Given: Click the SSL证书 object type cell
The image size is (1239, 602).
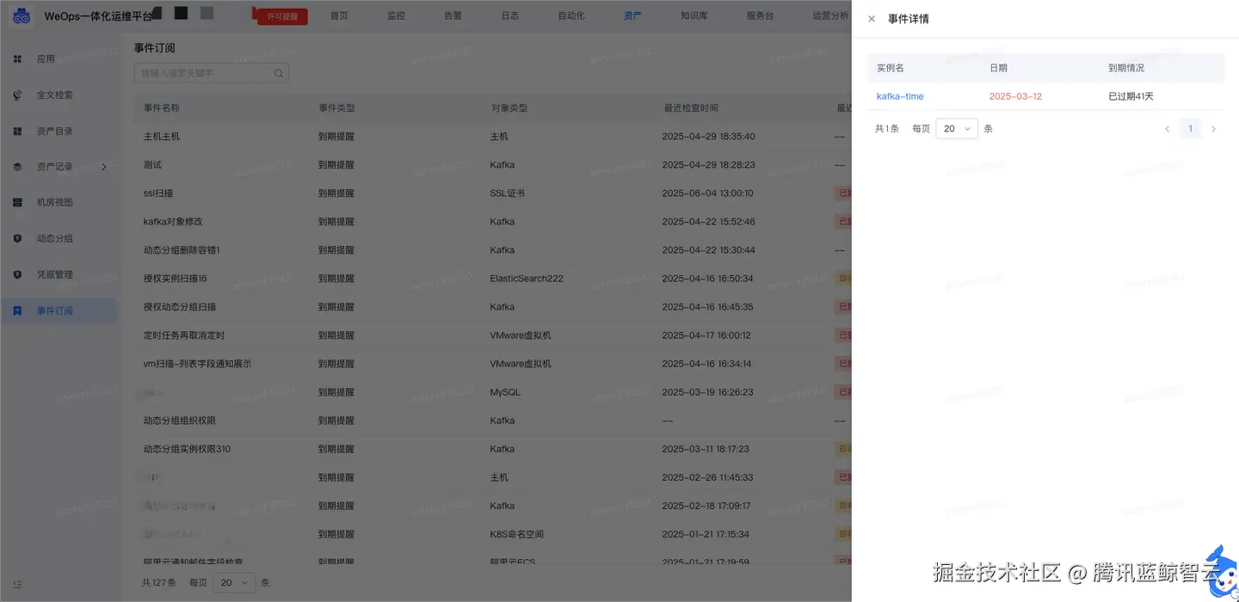Looking at the screenshot, I should point(508,193).
